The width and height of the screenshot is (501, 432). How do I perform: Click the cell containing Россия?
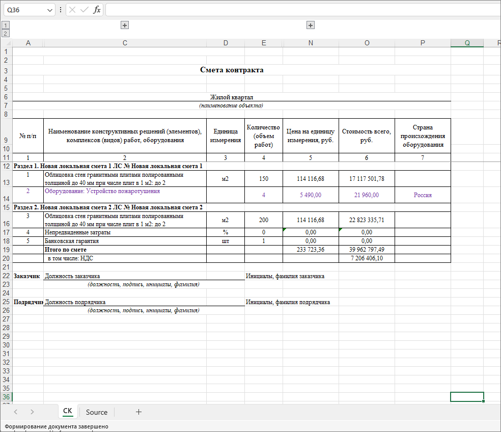tap(422, 195)
